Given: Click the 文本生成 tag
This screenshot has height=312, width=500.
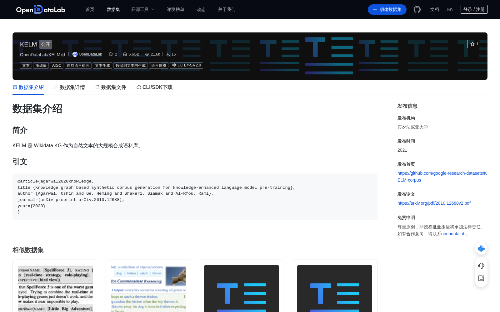Looking at the screenshot, I should 102,66.
